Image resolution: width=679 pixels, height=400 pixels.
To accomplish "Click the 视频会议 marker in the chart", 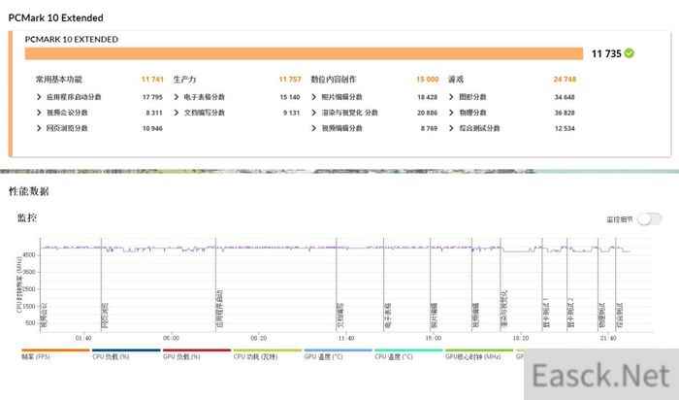I will (x=44, y=316).
